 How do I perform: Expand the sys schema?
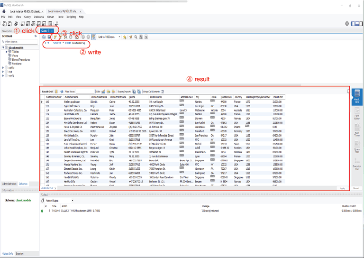click(x=3, y=72)
